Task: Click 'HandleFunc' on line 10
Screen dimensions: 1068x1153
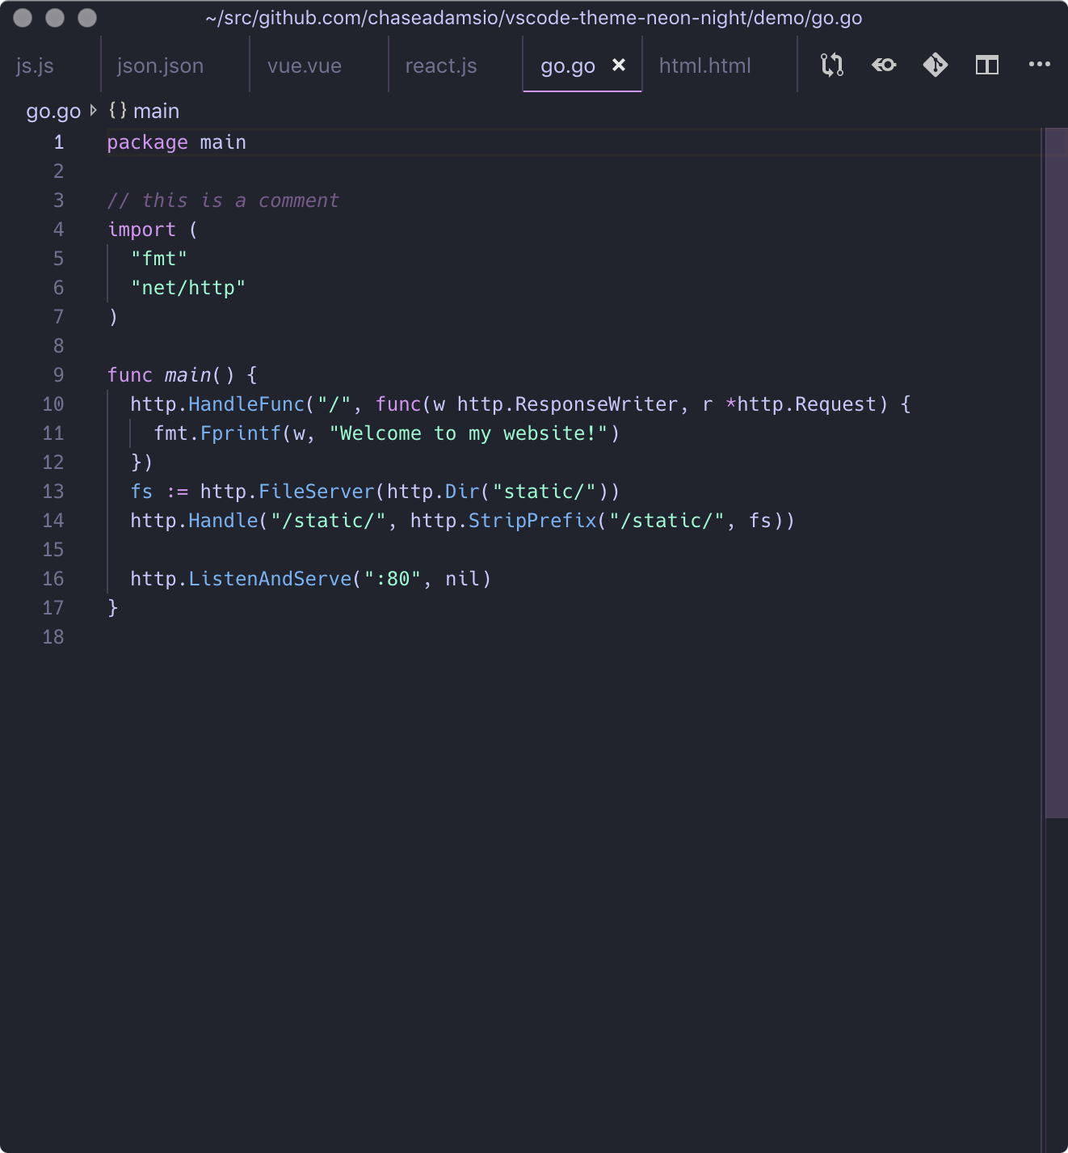Action: coord(246,404)
